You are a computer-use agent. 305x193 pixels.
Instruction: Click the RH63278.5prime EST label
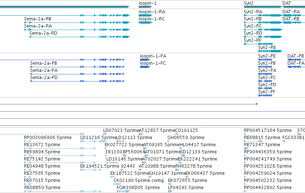point(194,167)
